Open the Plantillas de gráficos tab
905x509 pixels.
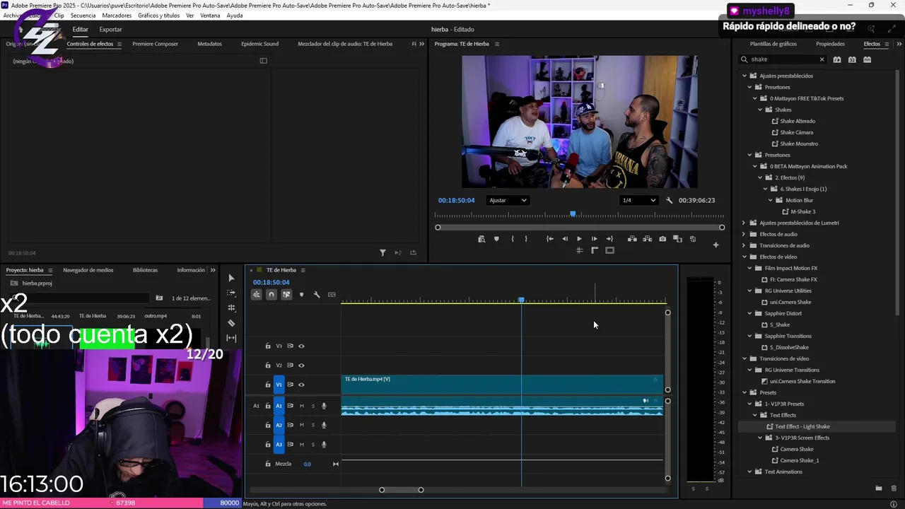coord(773,44)
